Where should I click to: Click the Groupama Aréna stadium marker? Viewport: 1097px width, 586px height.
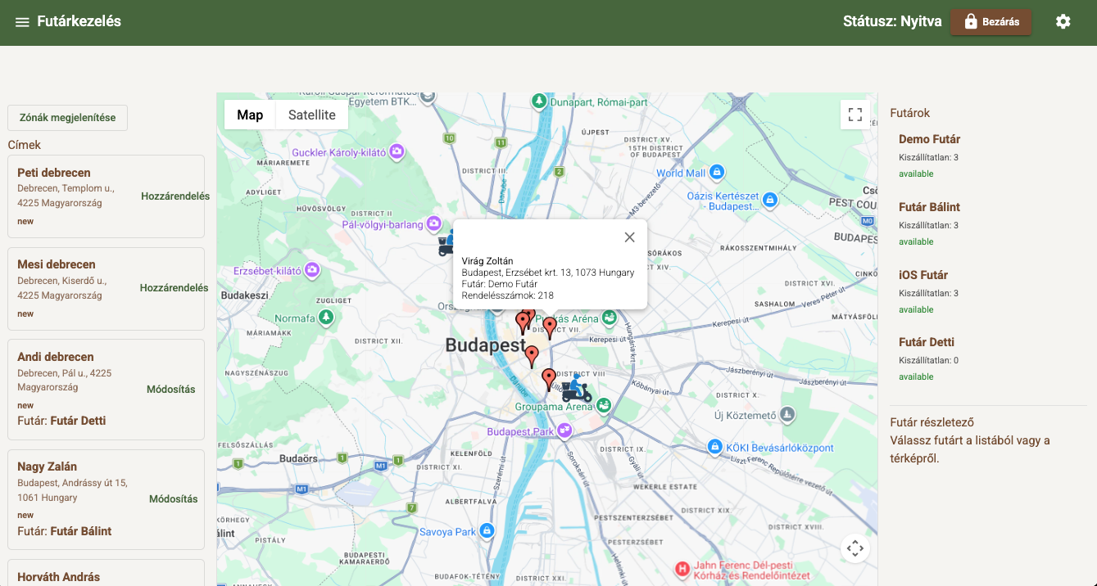pos(603,406)
